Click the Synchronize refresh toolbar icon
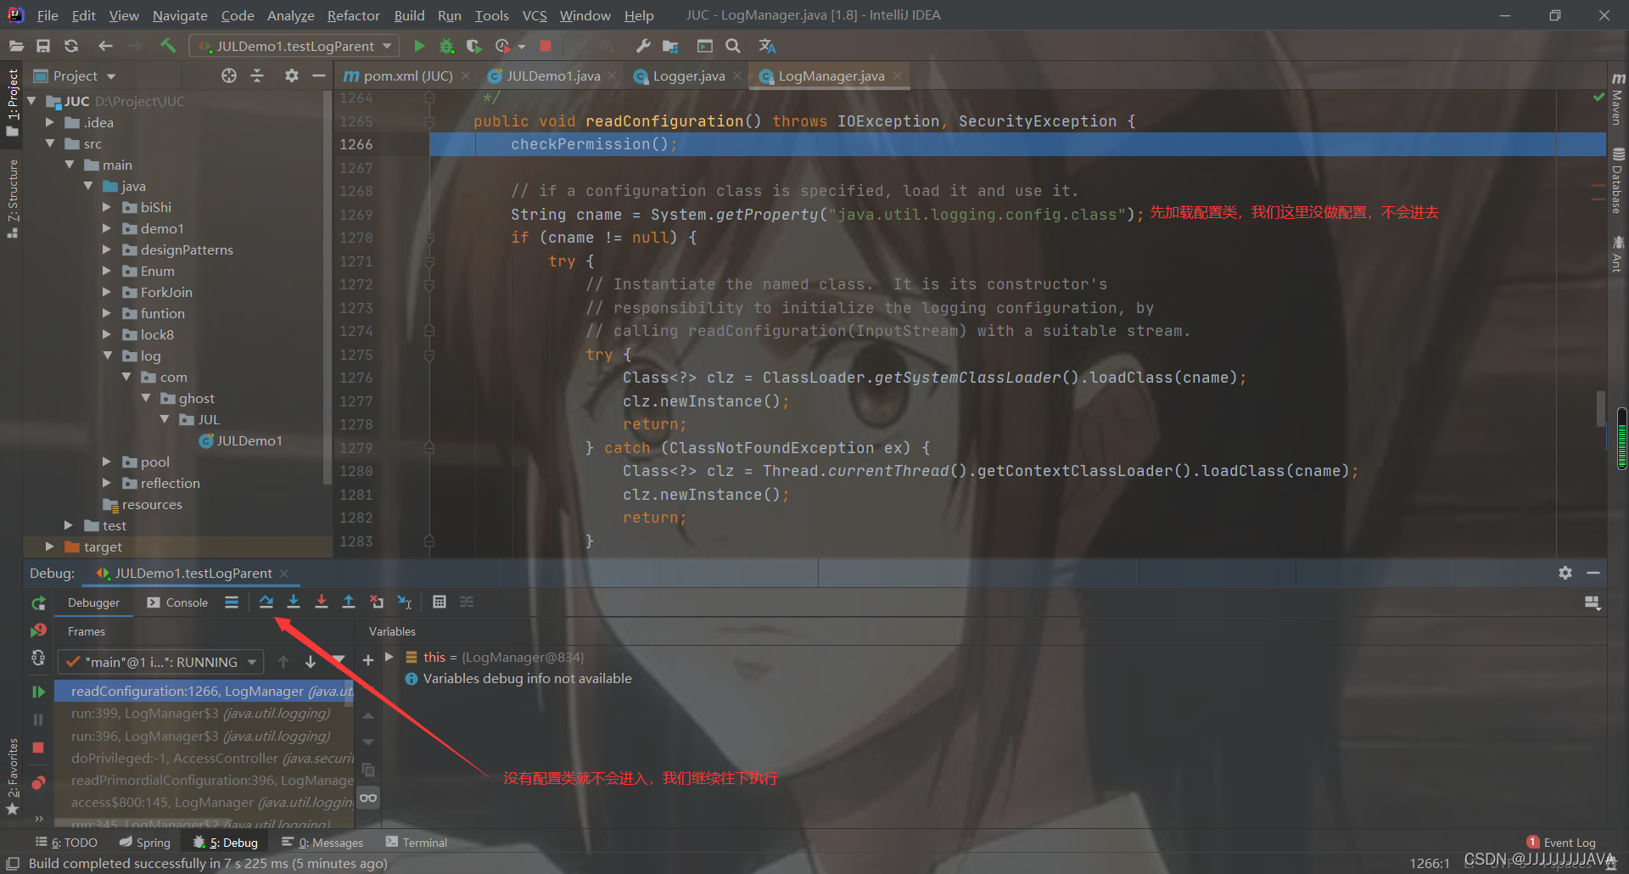This screenshot has height=874, width=1629. (x=71, y=46)
